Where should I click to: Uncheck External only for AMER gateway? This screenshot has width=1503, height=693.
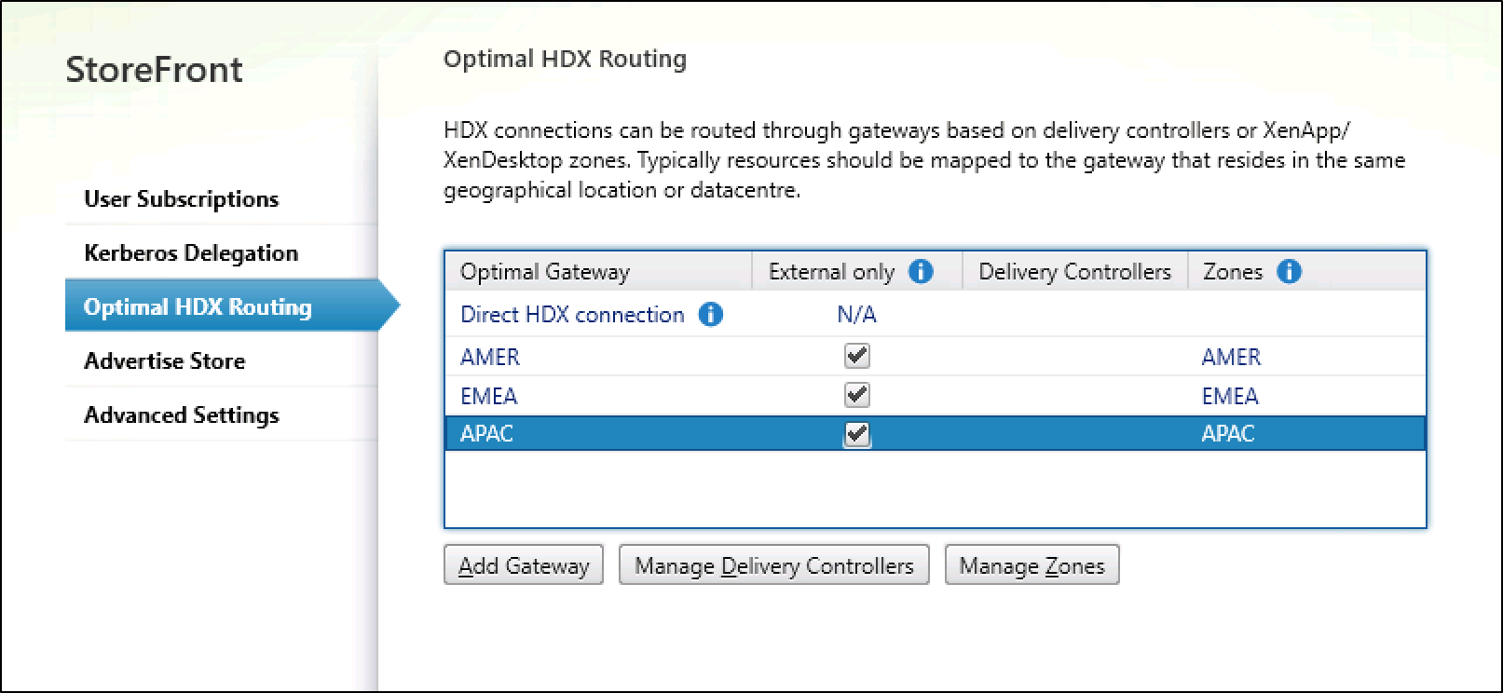[x=856, y=356]
